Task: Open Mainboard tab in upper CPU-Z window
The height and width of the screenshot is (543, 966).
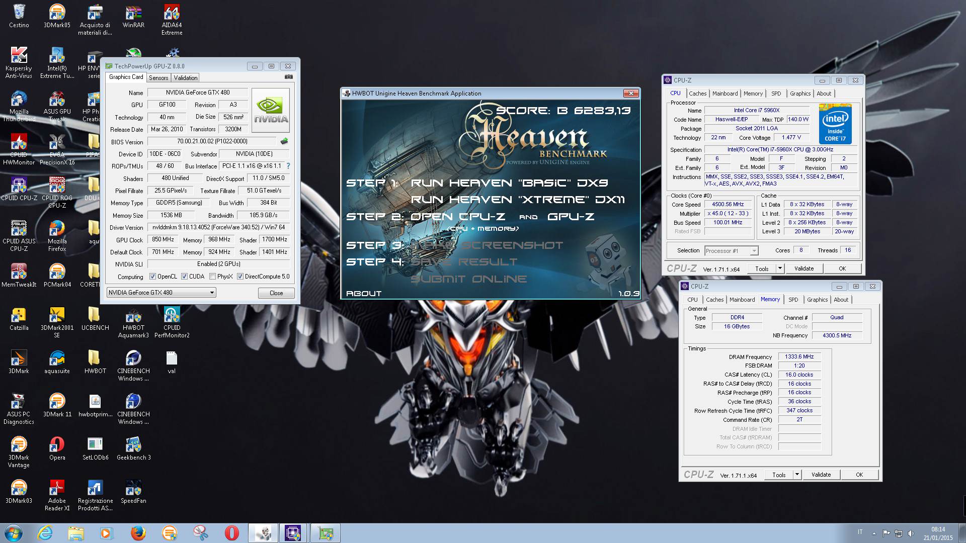Action: tap(725, 94)
